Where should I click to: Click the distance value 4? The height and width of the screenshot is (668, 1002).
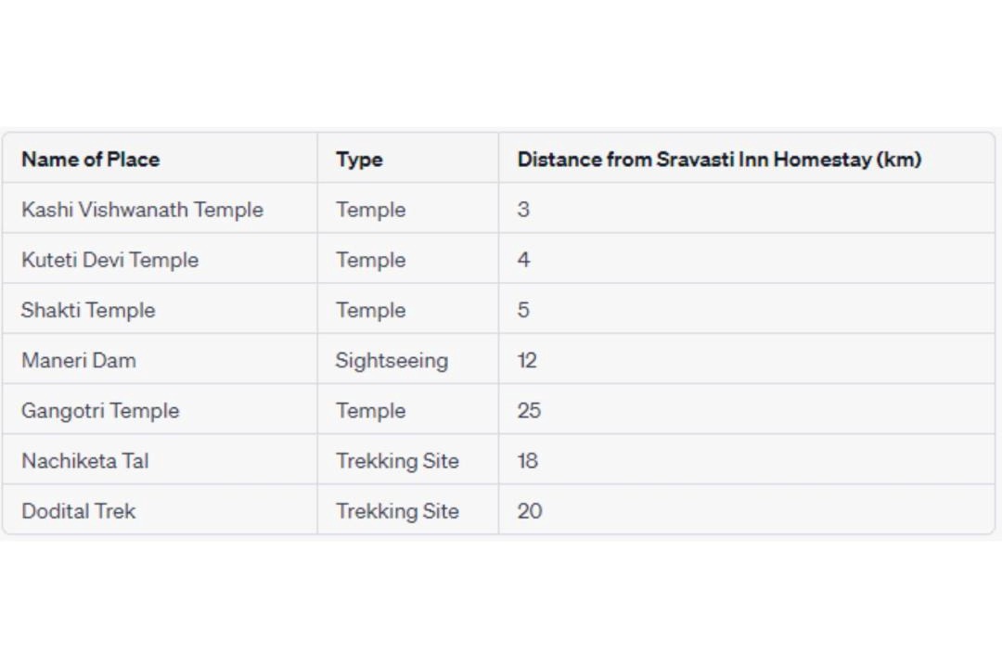(523, 260)
